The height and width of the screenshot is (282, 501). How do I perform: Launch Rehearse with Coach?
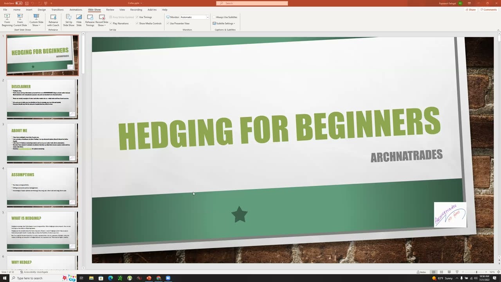point(53,20)
